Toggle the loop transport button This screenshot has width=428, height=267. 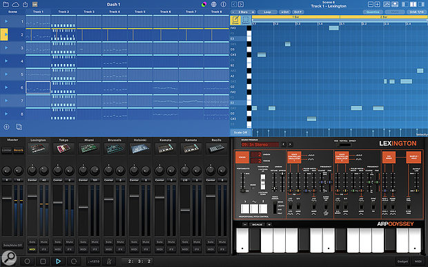(x=74, y=261)
